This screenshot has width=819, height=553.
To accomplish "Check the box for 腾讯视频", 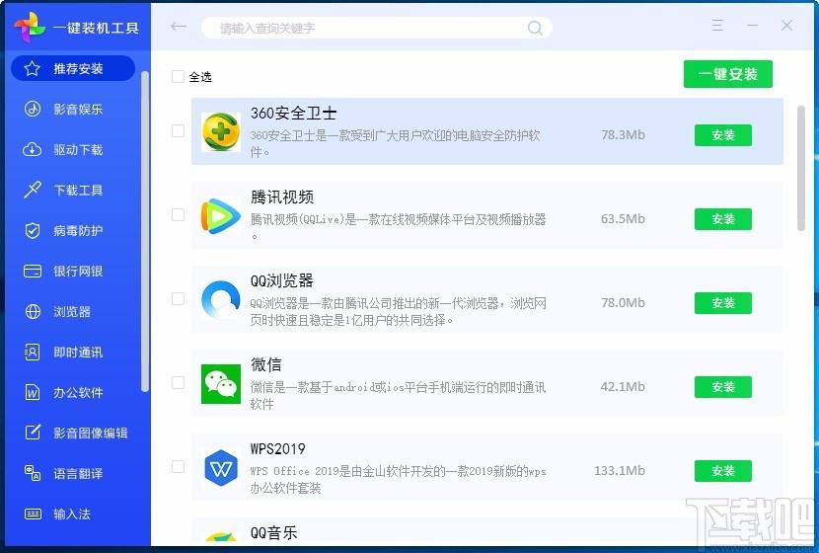I will [179, 215].
